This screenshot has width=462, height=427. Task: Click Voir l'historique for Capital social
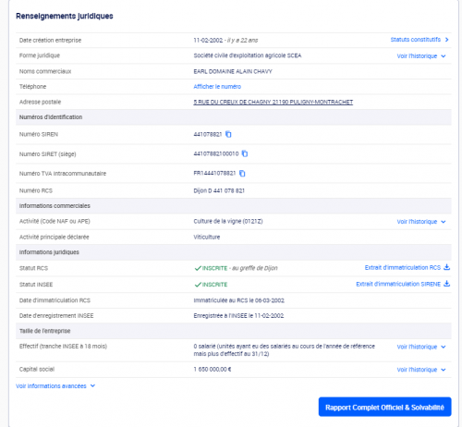[x=417, y=370]
